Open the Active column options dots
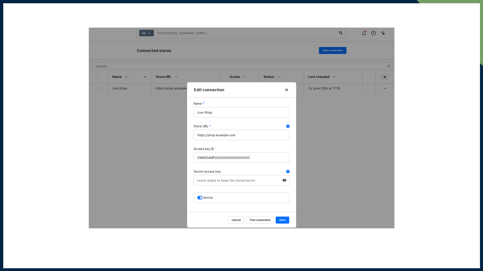Screen dimensions: 483x271 (x=245, y=77)
